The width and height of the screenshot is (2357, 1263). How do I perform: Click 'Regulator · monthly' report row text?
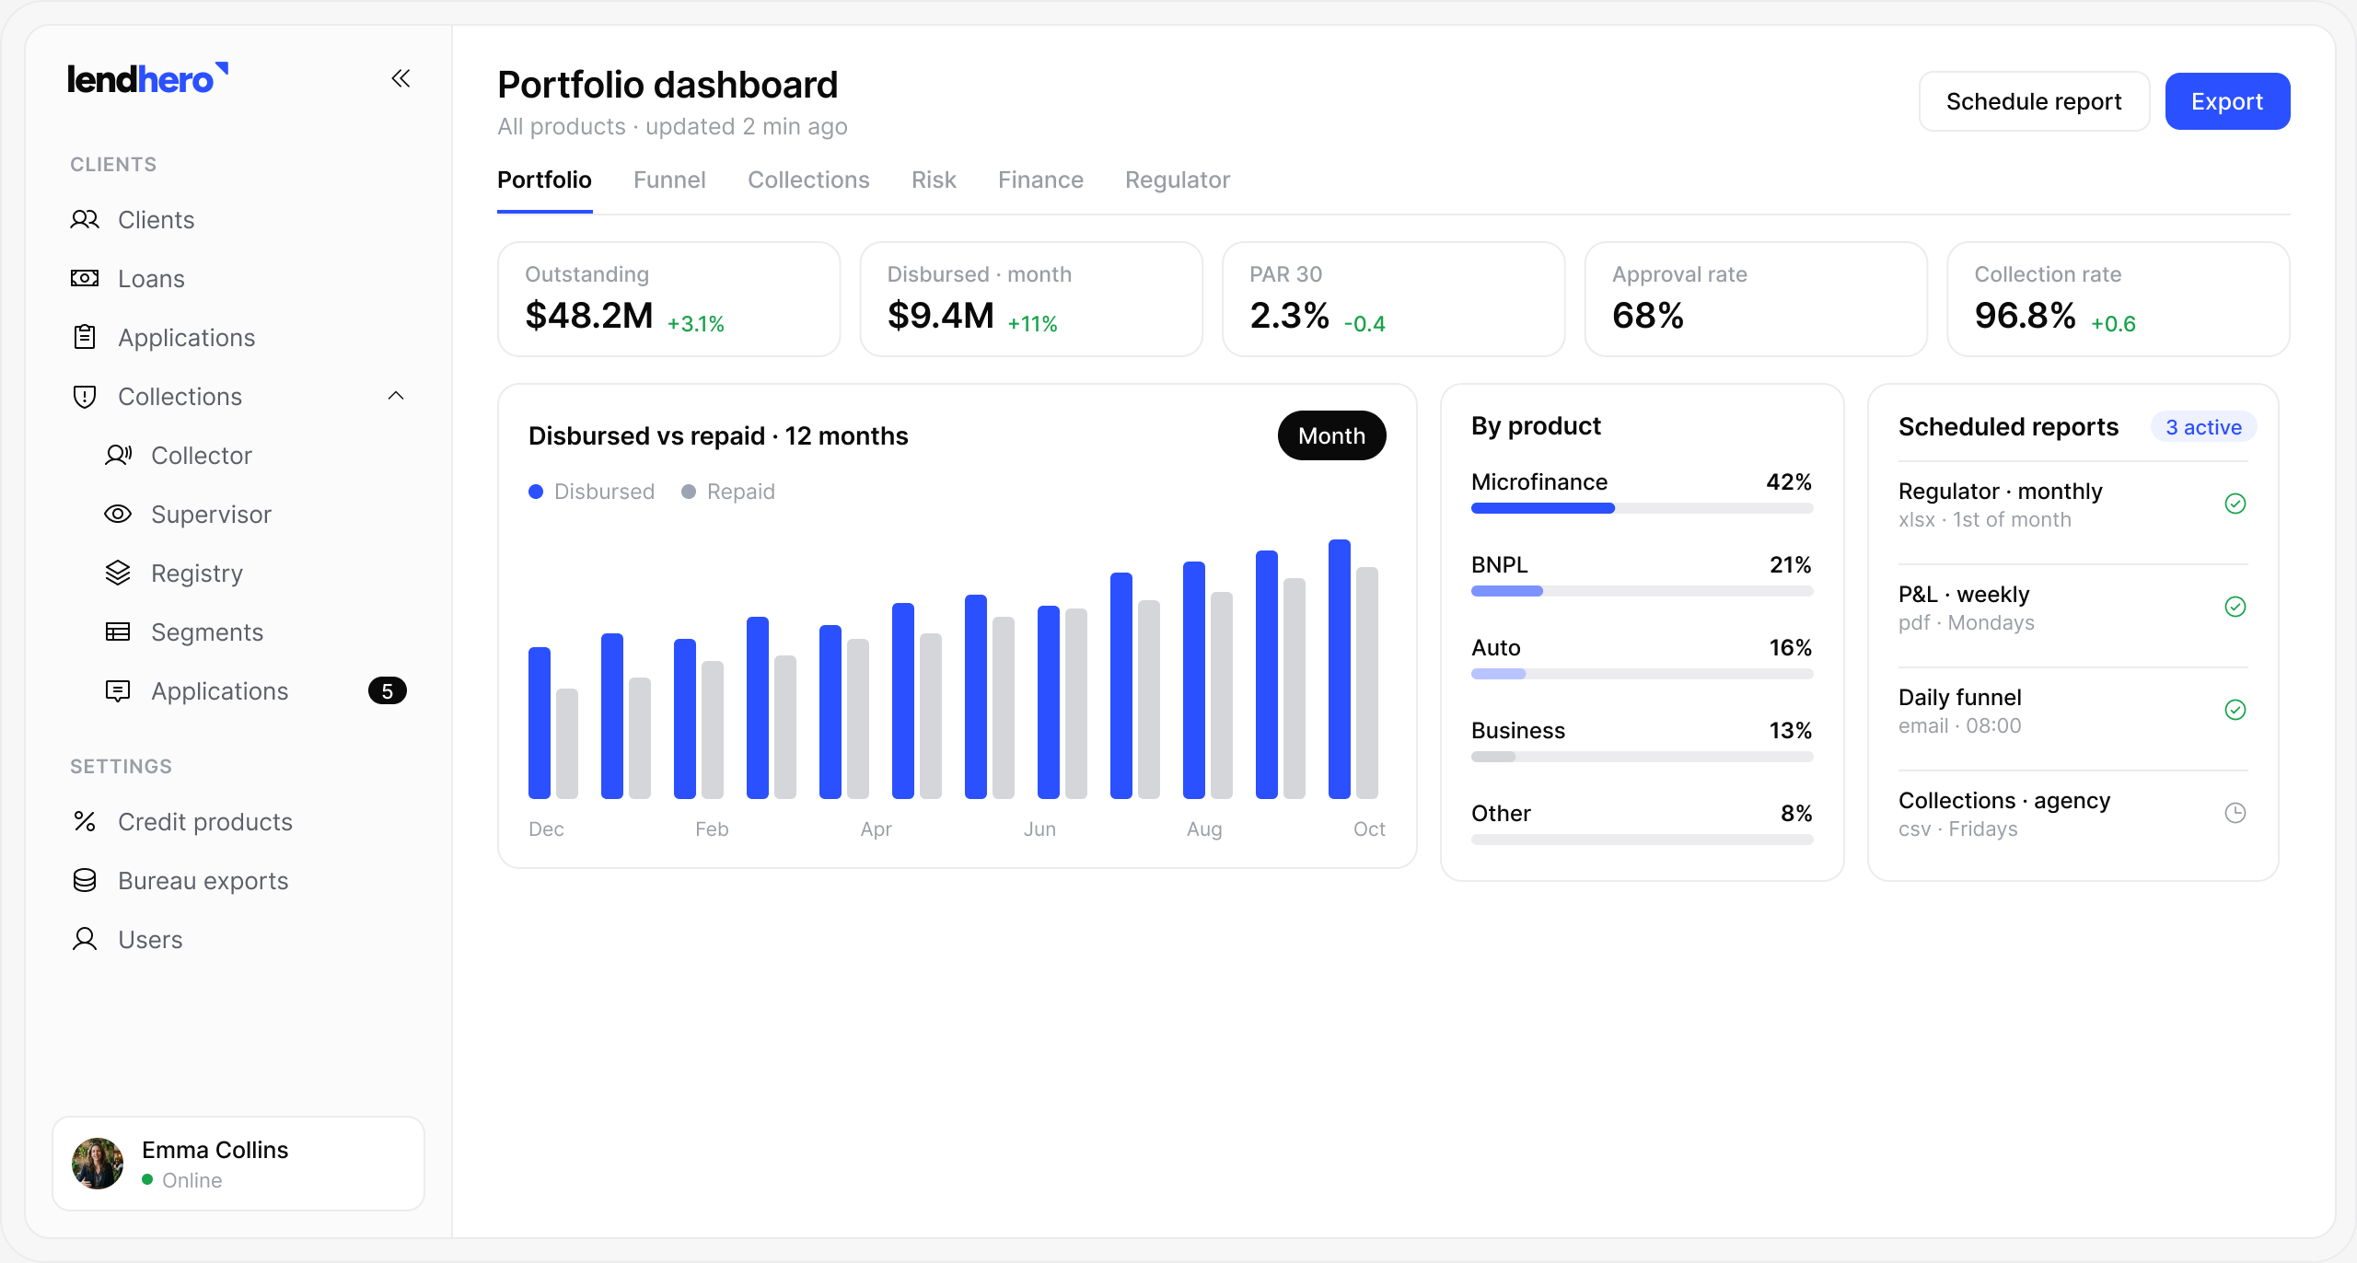(x=2000, y=491)
